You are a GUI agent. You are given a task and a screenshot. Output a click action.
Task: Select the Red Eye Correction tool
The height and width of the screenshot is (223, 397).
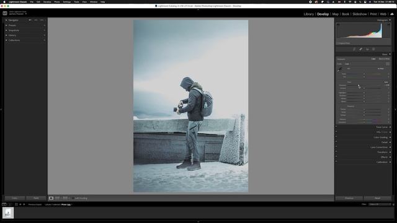(x=367, y=49)
